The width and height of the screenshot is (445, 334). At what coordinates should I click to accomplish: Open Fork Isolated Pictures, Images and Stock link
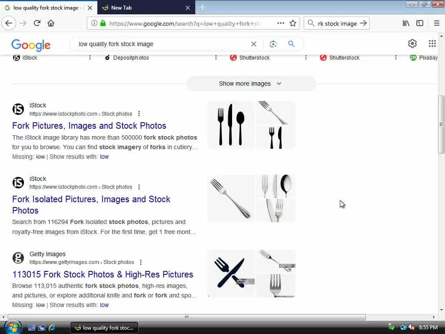tap(91, 205)
